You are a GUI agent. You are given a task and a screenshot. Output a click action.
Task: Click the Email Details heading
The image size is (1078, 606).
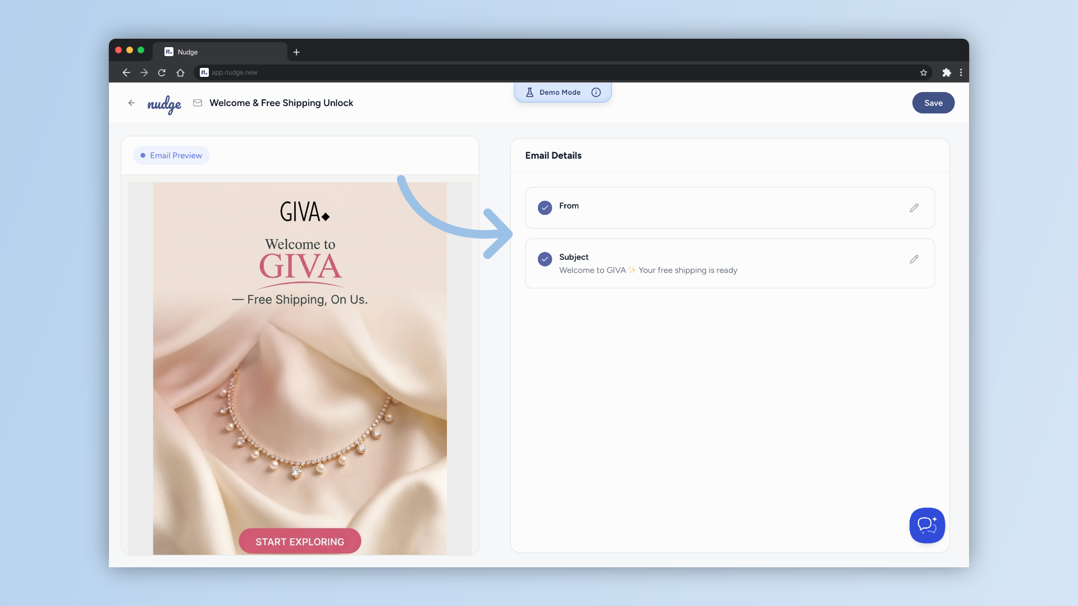tap(553, 155)
